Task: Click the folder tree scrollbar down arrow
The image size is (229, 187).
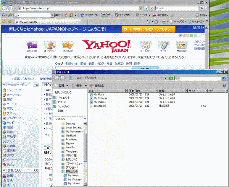Action: coord(85,184)
